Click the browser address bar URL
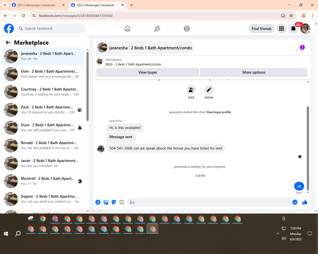The image size is (318, 254). 76,16
